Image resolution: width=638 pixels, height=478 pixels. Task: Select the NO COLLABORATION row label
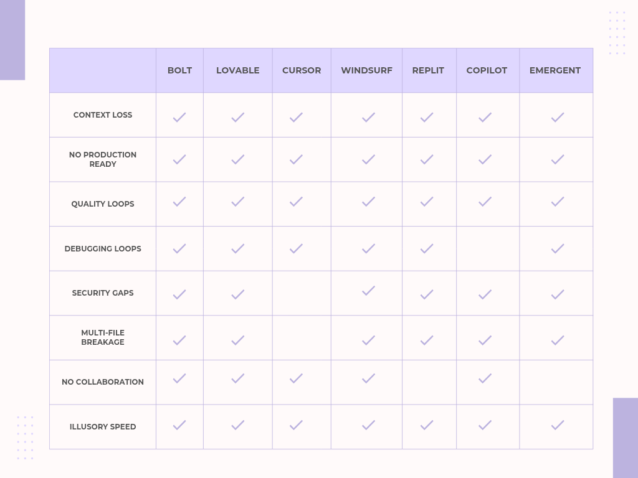point(103,382)
